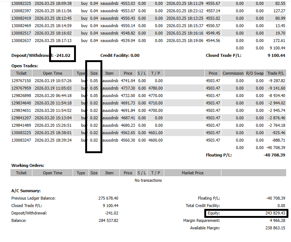Click closed trade ticket 130082397

(x=21, y=11)
